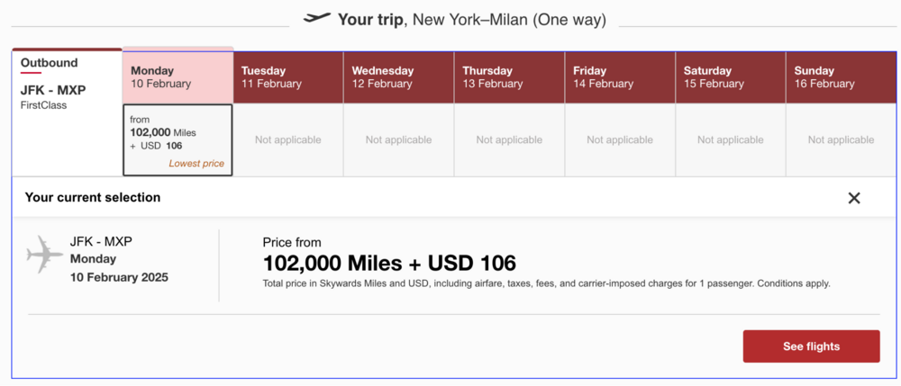
Task: Click the airplane icon beside Your trip
Action: pos(317,19)
